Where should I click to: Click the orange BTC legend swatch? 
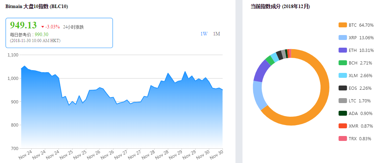343,25
